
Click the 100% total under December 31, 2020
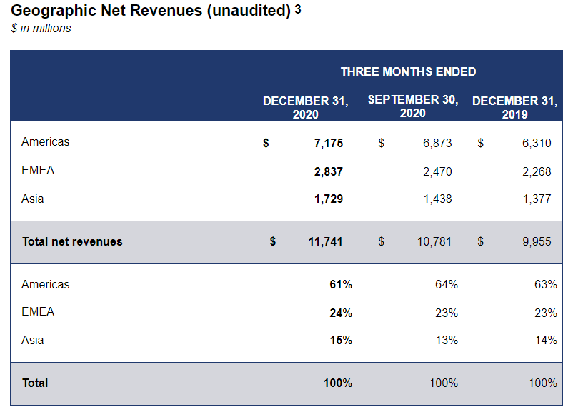click(x=338, y=383)
